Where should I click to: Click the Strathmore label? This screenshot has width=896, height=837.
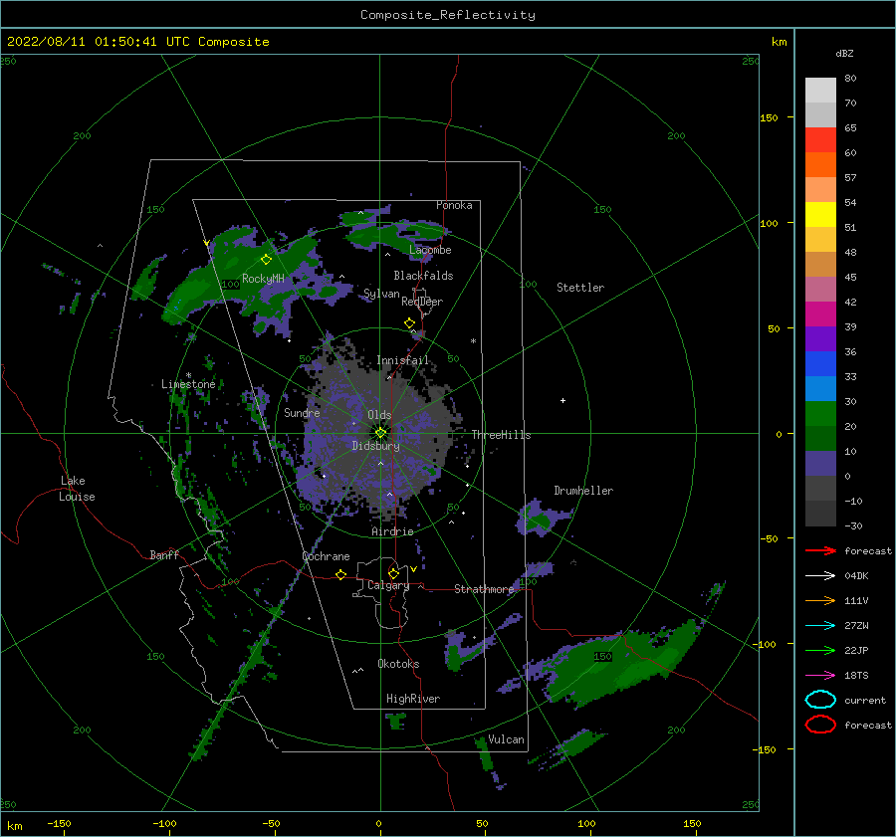[x=484, y=589]
